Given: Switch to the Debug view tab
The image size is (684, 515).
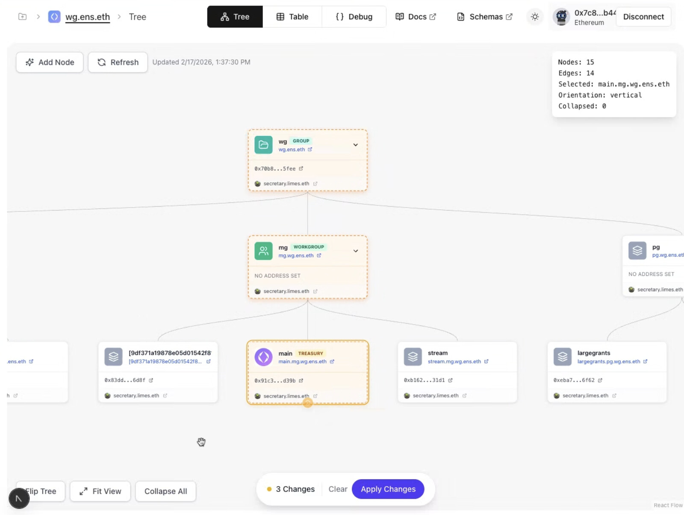Looking at the screenshot, I should [x=354, y=17].
